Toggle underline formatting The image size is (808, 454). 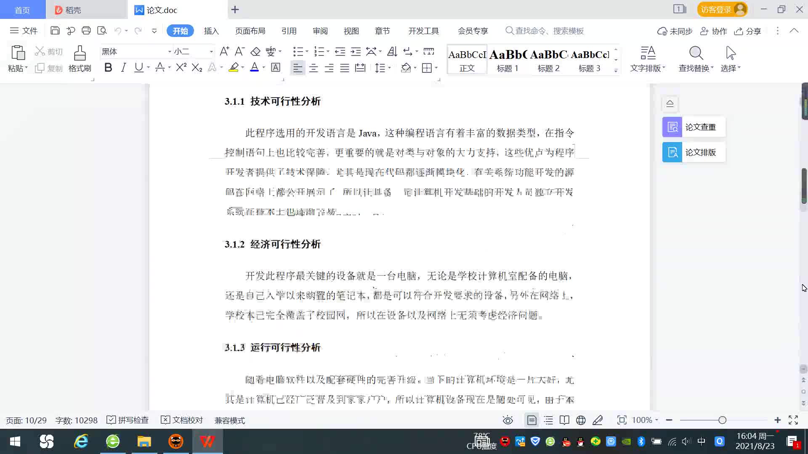138,67
